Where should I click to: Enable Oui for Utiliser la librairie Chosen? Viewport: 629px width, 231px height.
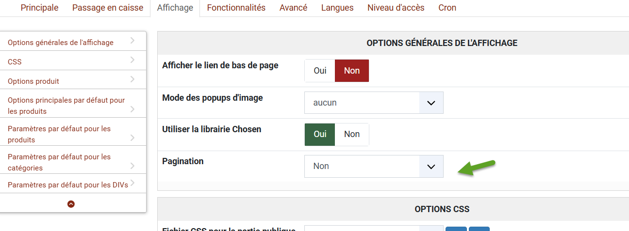coord(320,134)
